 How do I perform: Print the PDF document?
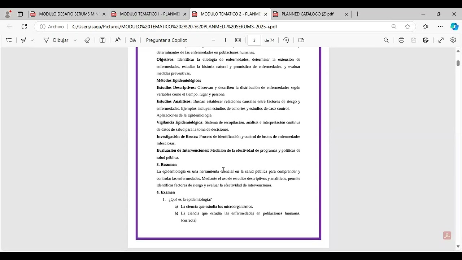pos(401,40)
